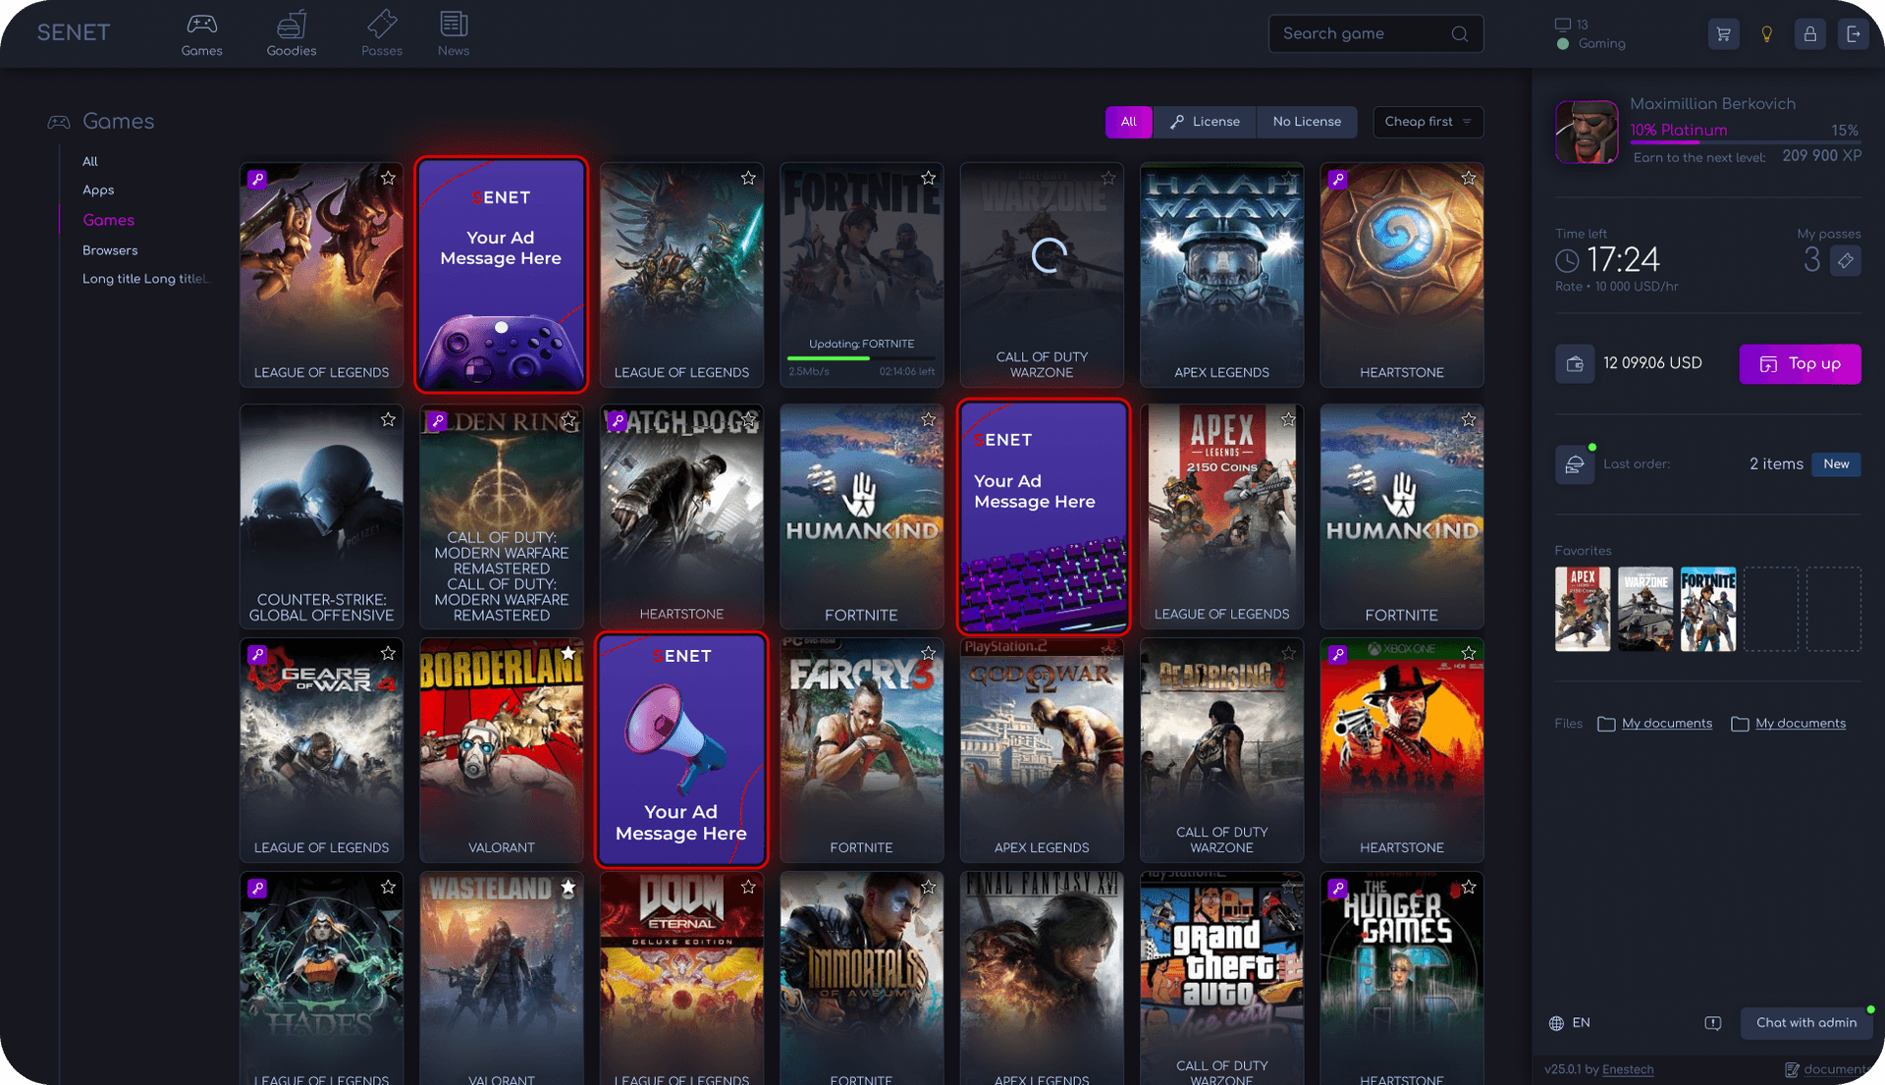Image resolution: width=1885 pixels, height=1085 pixels.
Task: Click the lightbulb icon in the top bar
Action: tap(1766, 34)
